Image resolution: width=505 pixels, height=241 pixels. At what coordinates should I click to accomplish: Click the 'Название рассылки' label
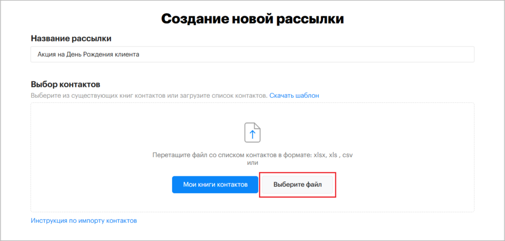click(71, 39)
